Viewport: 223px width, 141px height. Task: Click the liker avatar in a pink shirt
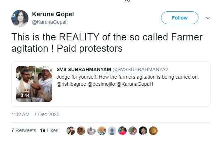coord(122,131)
